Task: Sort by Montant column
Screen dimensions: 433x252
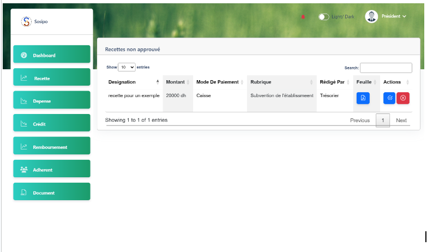Action: 178,82
